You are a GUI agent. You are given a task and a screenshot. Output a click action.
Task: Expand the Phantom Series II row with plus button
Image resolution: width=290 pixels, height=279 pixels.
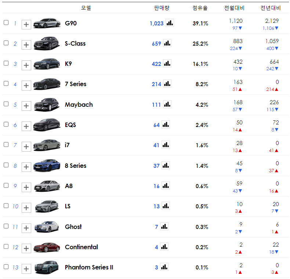[26, 269]
